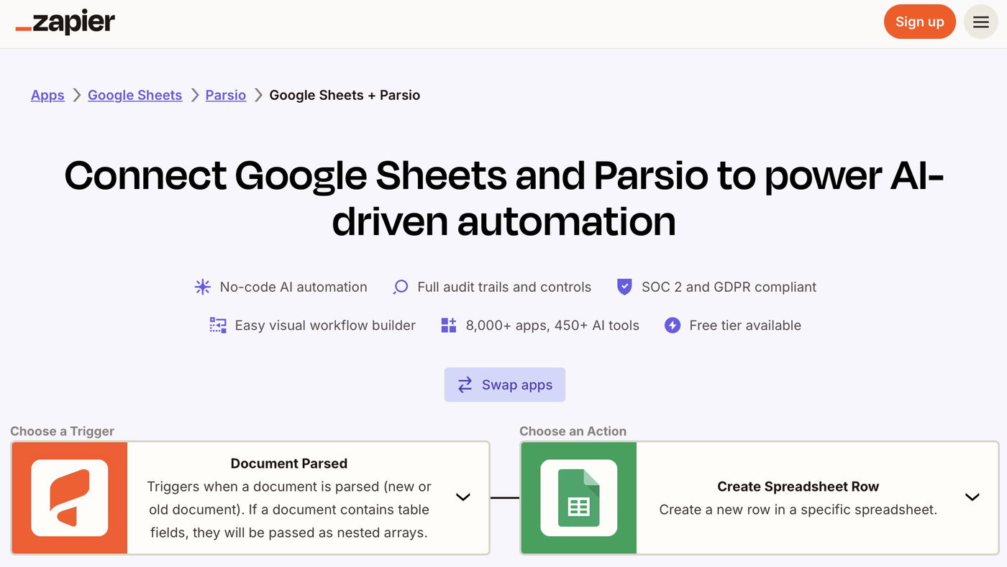This screenshot has width=1007, height=567.
Task: Click the visual workflow builder icon
Action: coord(218,325)
